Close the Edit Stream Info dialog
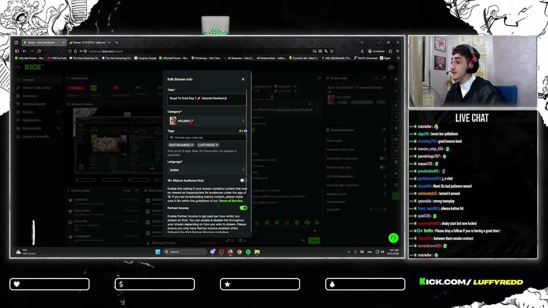 [243, 79]
